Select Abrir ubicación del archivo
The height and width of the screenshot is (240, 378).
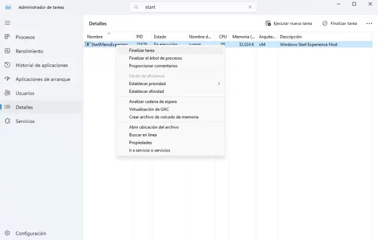point(154,127)
